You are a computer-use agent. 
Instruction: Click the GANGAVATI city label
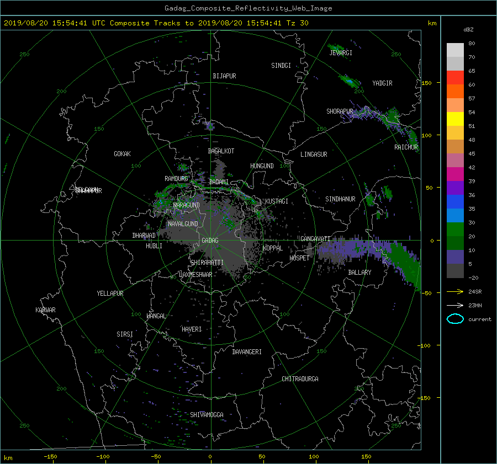pos(315,239)
